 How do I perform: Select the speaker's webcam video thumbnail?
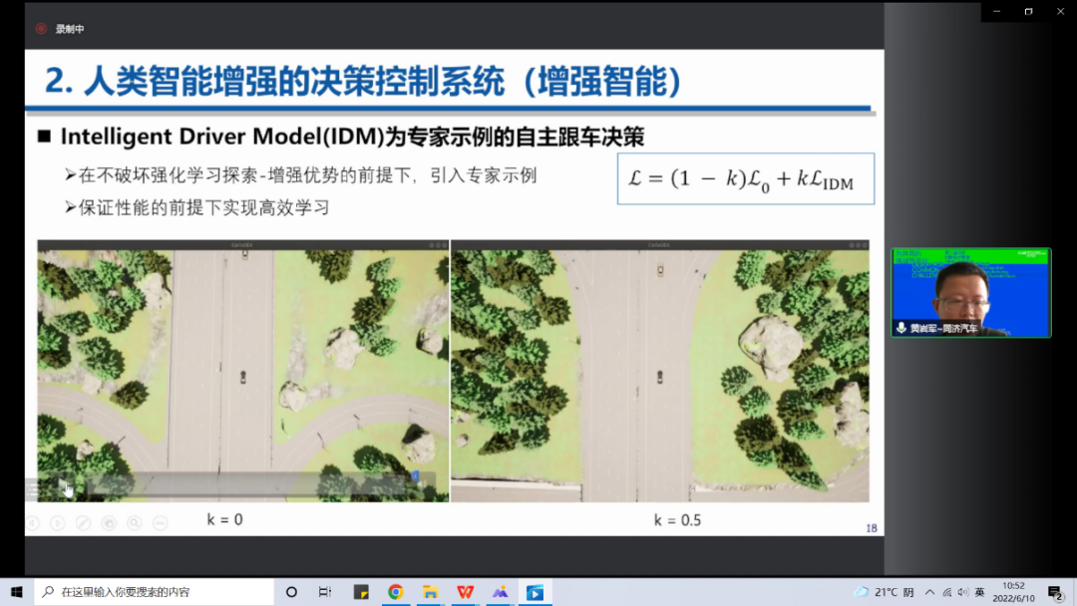tap(970, 292)
